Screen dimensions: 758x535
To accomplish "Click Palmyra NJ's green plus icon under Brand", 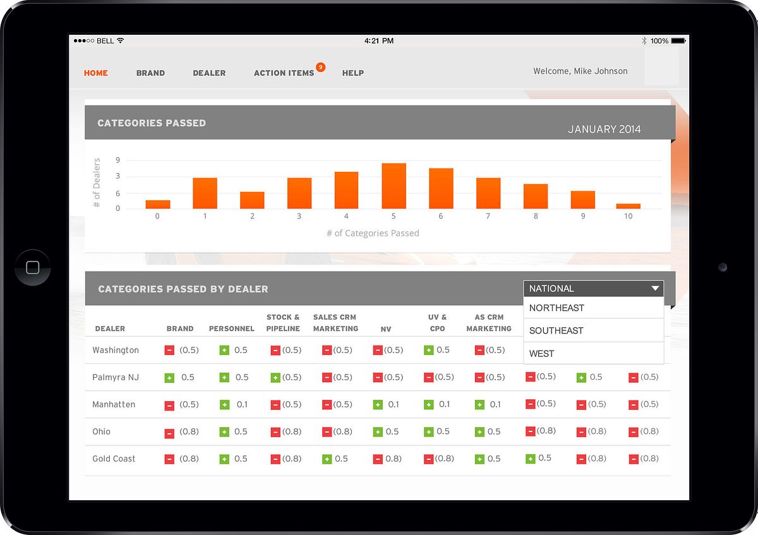I will tap(169, 378).
